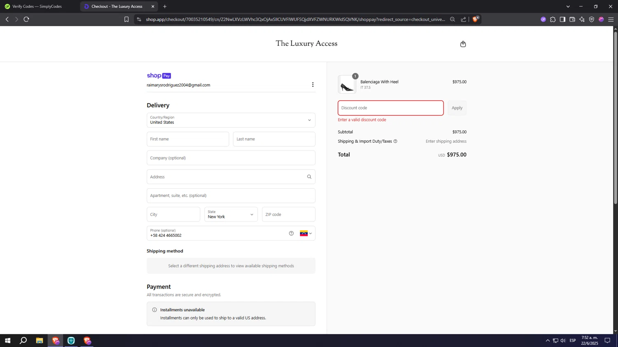
Task: Click the Company (optional) field
Action: coord(231,158)
